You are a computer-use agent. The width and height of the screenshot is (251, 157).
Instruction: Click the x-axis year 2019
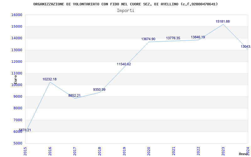[124, 151]
